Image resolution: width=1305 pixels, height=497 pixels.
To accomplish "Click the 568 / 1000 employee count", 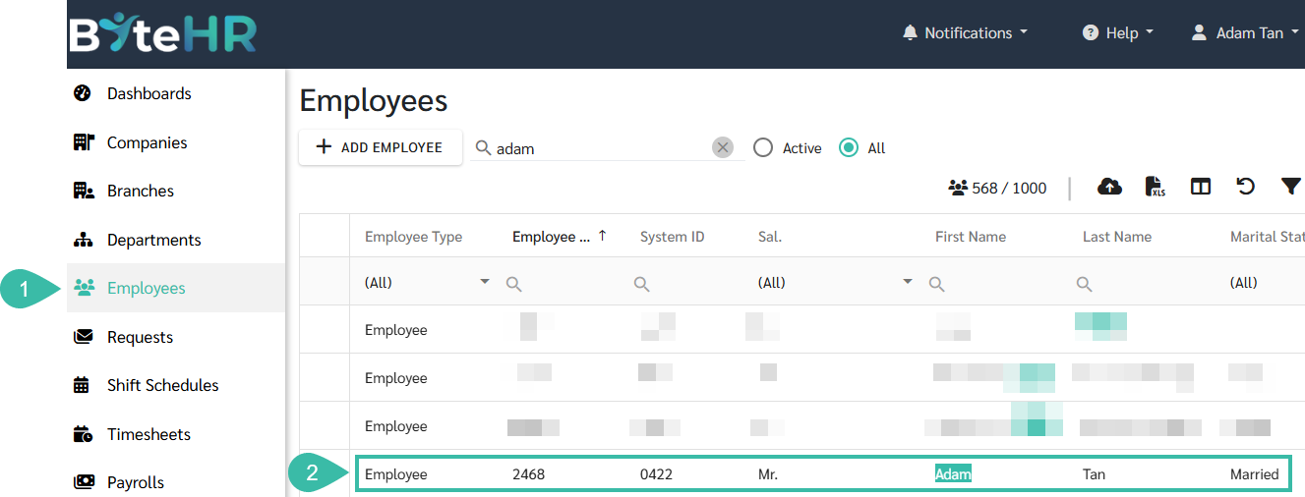I will 997,188.
